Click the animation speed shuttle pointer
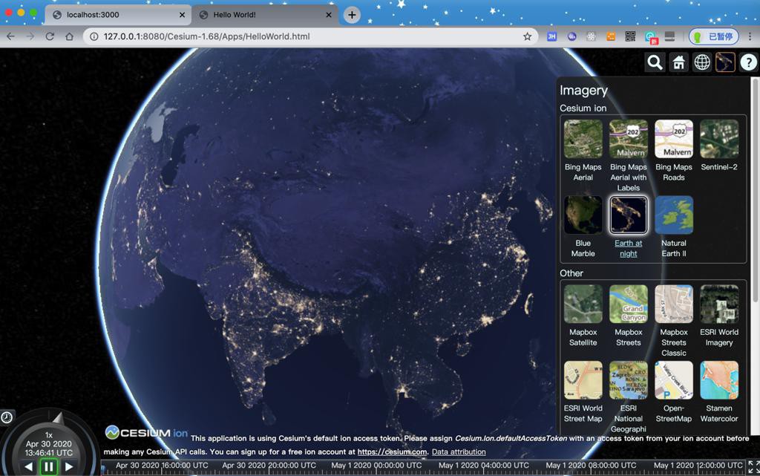 [58, 418]
